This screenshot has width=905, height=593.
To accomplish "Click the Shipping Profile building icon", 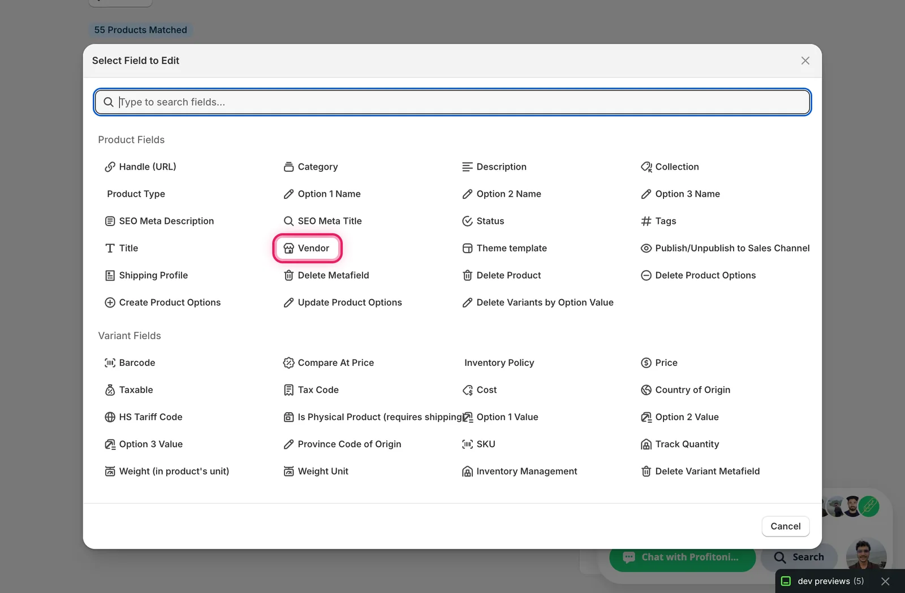I will pos(110,275).
